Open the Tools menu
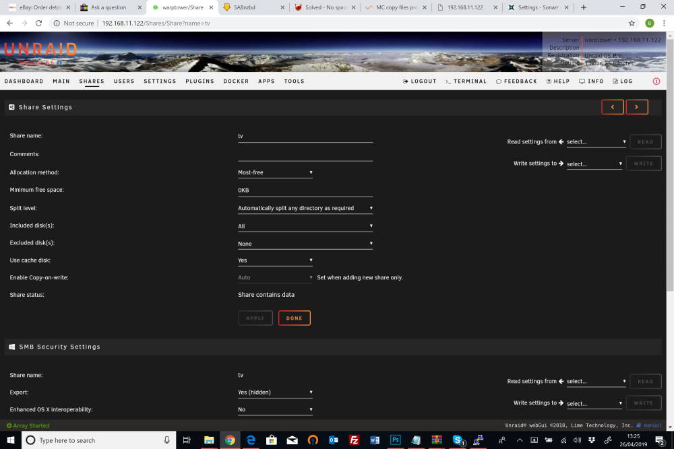 pyautogui.click(x=294, y=81)
